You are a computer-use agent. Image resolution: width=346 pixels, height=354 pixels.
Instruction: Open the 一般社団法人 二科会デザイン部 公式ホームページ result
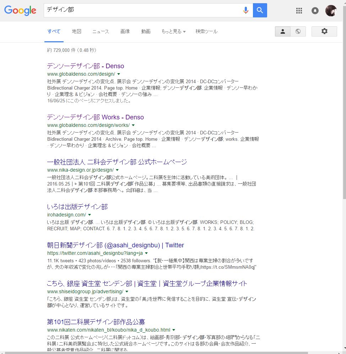coord(117,162)
